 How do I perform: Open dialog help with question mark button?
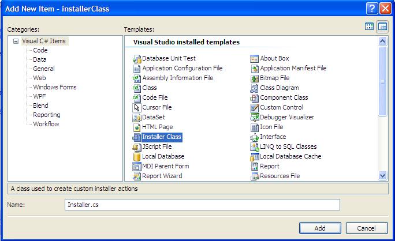[372, 9]
